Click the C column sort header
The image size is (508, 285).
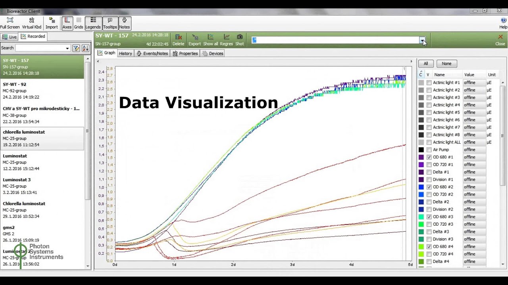(x=421, y=74)
